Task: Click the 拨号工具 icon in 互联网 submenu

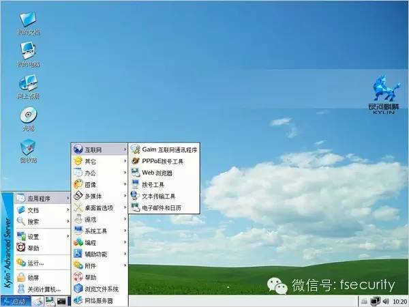Action: 136,184
